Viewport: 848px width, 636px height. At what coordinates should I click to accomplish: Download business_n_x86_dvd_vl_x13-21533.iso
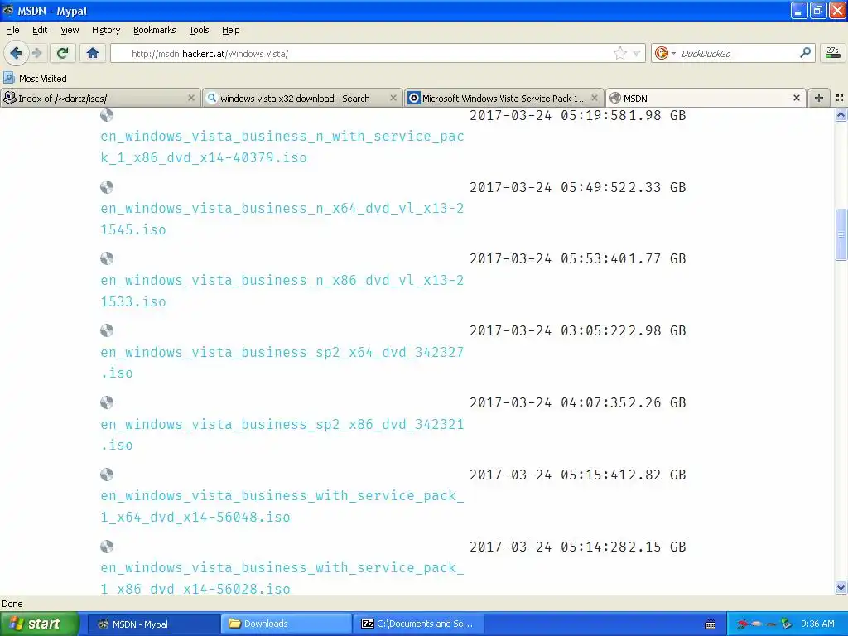tap(282, 291)
